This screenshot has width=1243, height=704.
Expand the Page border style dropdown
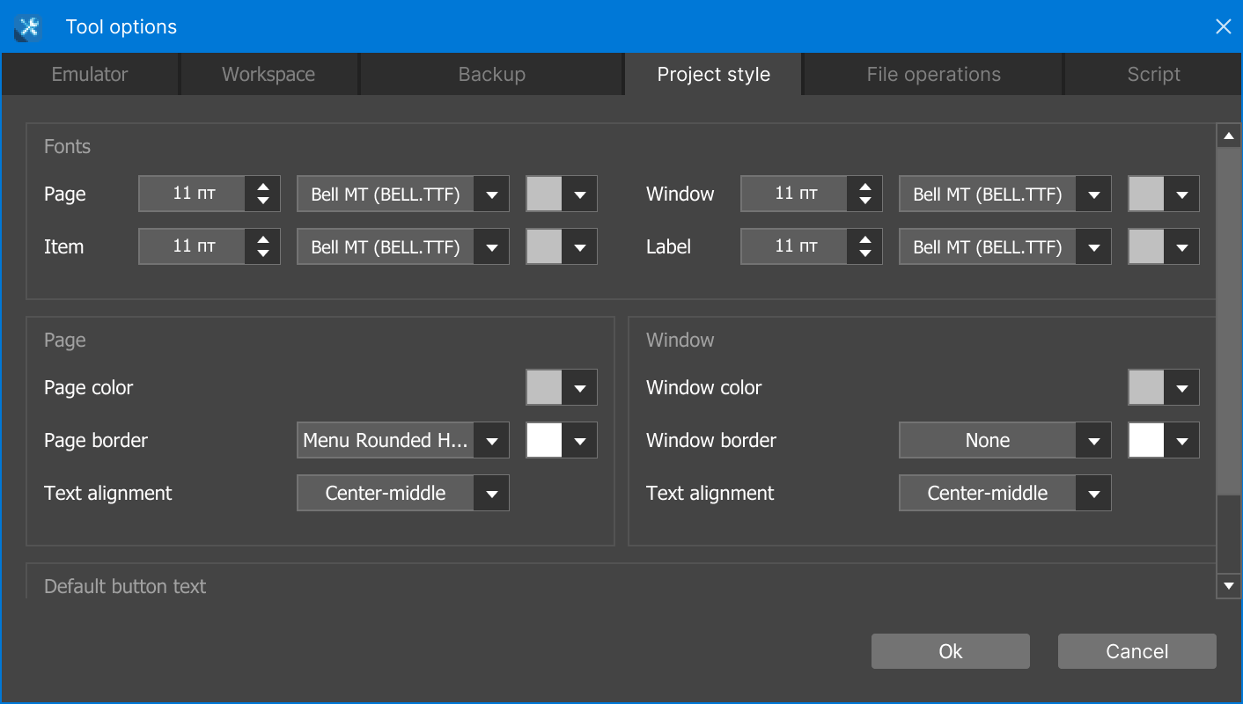[491, 441]
